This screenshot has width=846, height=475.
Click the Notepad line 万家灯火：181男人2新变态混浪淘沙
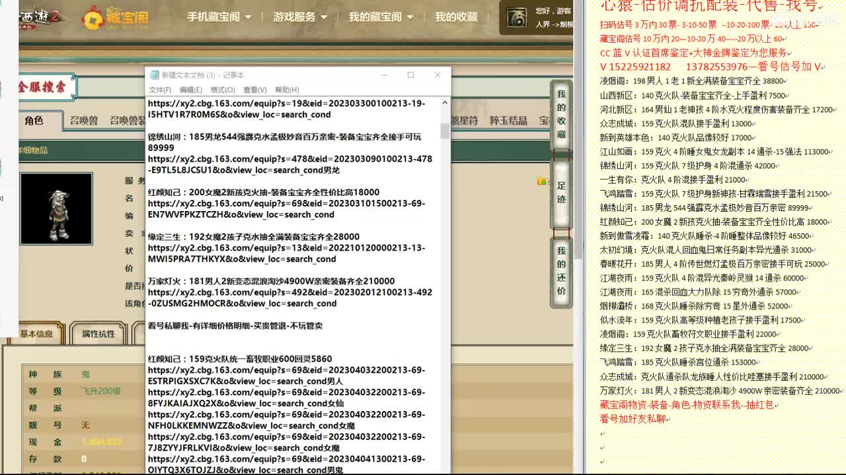pyautogui.click(x=271, y=281)
